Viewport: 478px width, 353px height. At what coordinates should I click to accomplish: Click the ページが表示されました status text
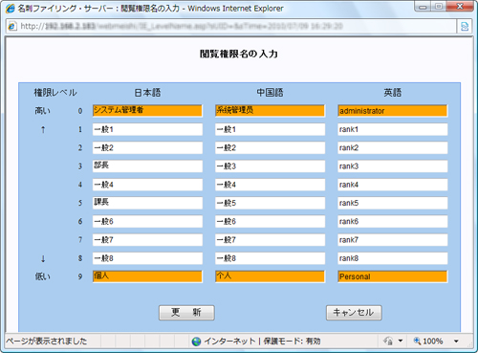coord(47,342)
